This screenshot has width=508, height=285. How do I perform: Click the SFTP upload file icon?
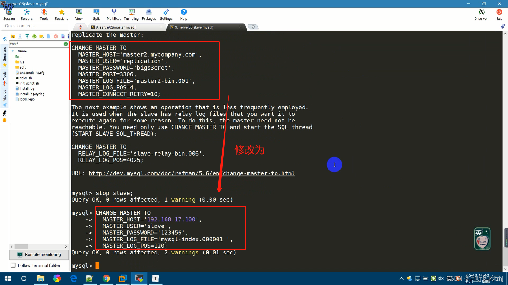[27, 37]
